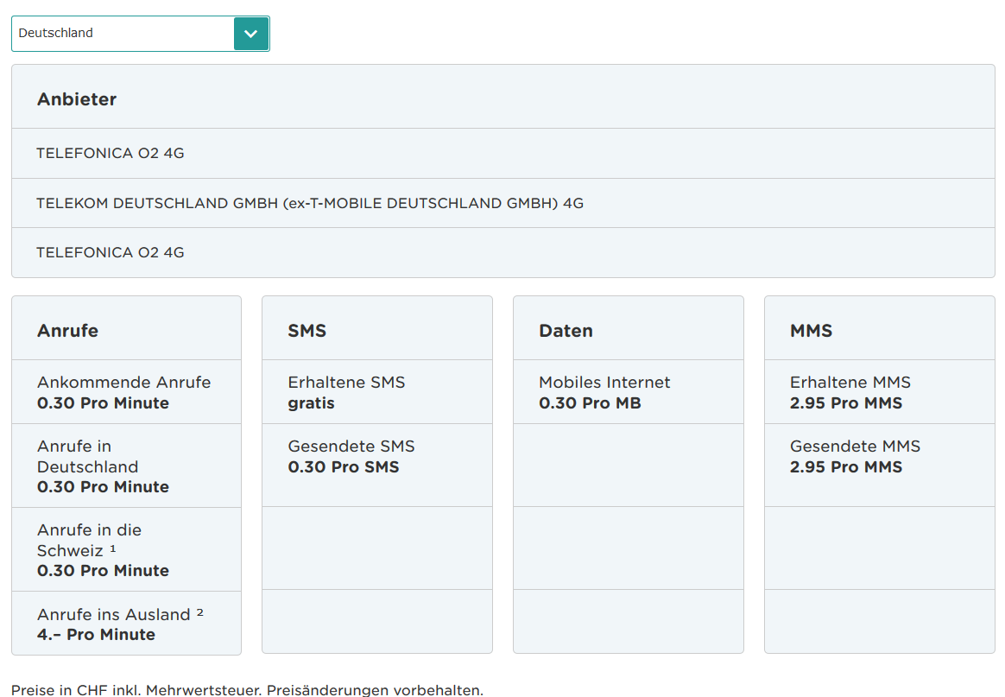Click the SMS card heading
Image resolution: width=1005 pixels, height=697 pixels.
[307, 331]
